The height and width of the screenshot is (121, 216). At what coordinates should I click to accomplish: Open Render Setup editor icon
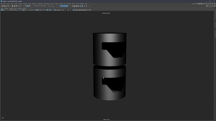[x=82, y=6]
